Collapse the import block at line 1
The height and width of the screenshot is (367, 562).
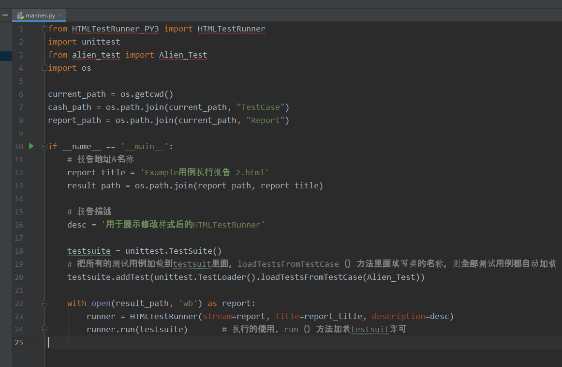(x=44, y=28)
